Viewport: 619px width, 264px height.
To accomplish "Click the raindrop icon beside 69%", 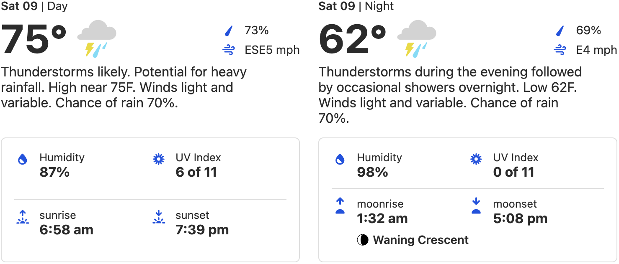I will coord(560,30).
